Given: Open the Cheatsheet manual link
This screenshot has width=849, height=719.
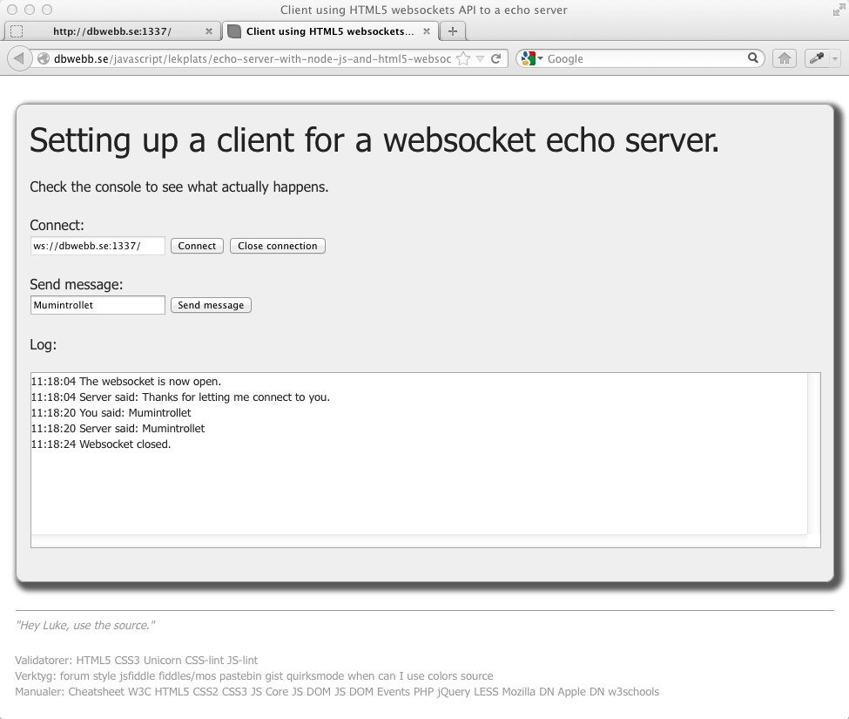Looking at the screenshot, I should click(97, 691).
